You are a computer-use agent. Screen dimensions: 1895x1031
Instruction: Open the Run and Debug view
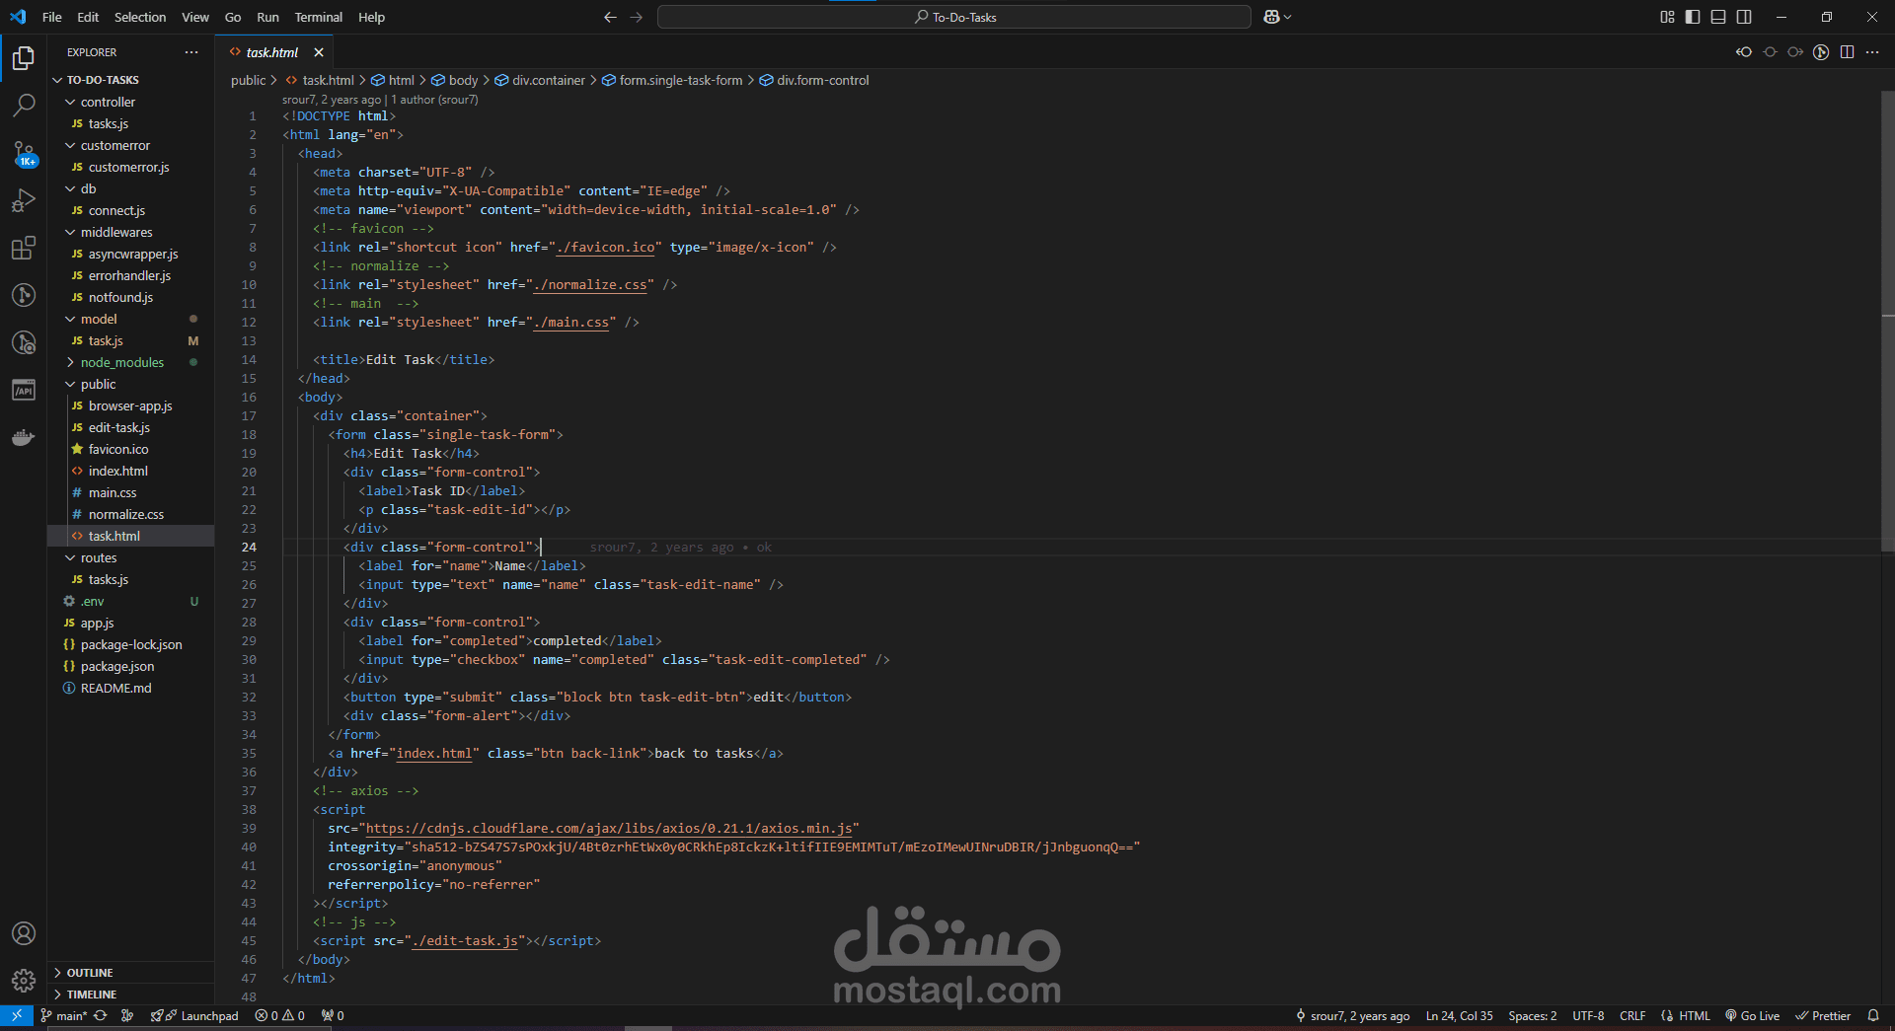(x=24, y=200)
